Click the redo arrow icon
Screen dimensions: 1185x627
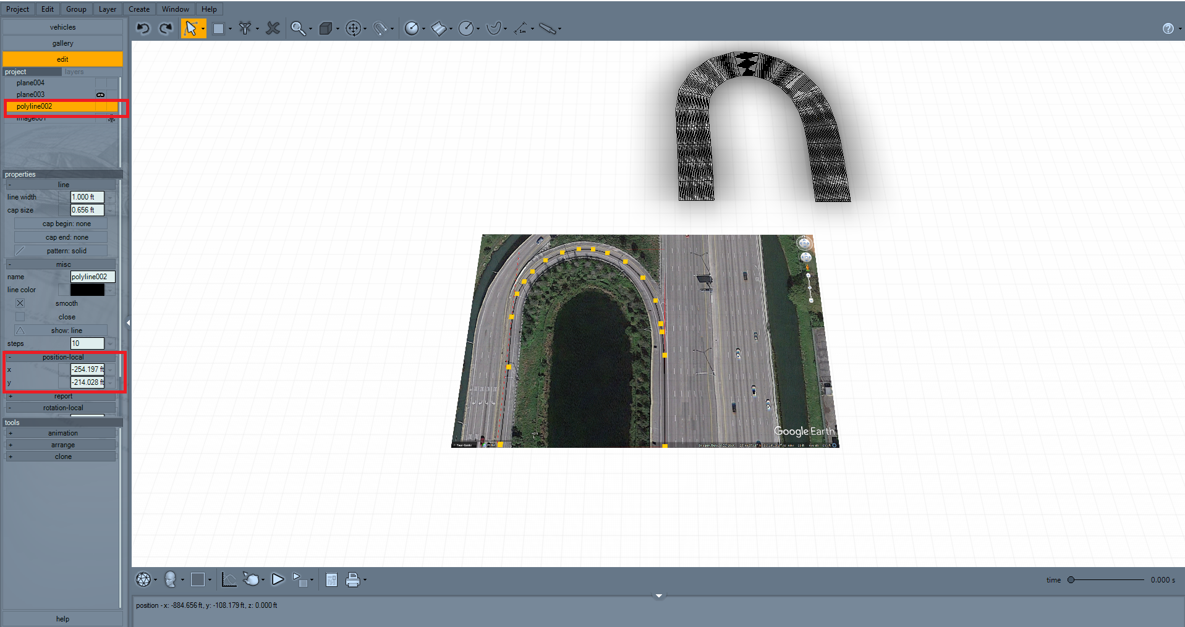coord(166,28)
